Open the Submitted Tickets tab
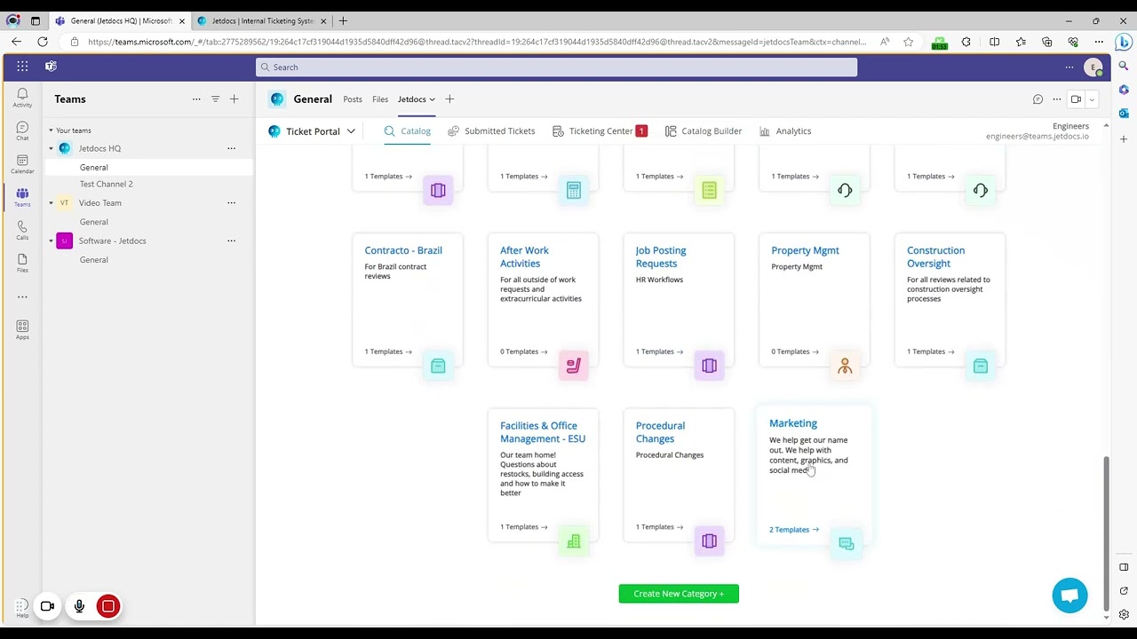The image size is (1137, 639). pyautogui.click(x=491, y=131)
